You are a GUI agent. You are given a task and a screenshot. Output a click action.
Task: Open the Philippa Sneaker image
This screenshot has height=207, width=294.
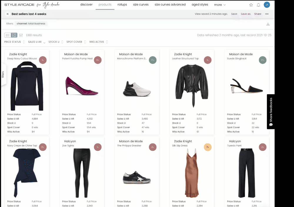tap(137, 177)
